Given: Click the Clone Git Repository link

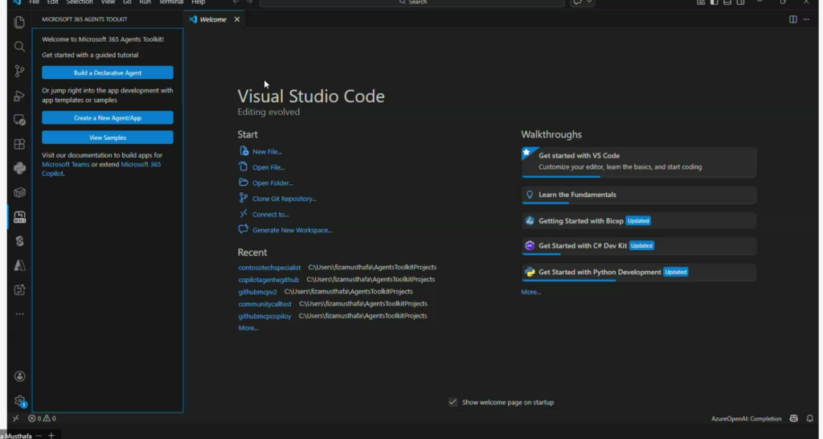Looking at the screenshot, I should tap(284, 199).
